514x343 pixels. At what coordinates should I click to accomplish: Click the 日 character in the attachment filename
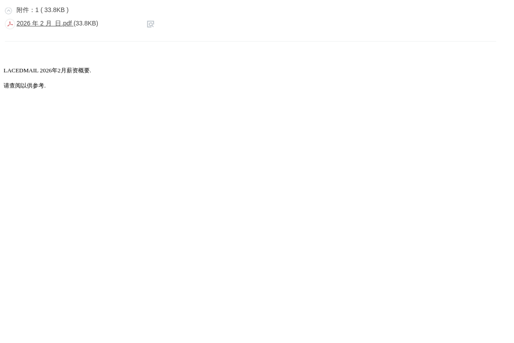58,24
